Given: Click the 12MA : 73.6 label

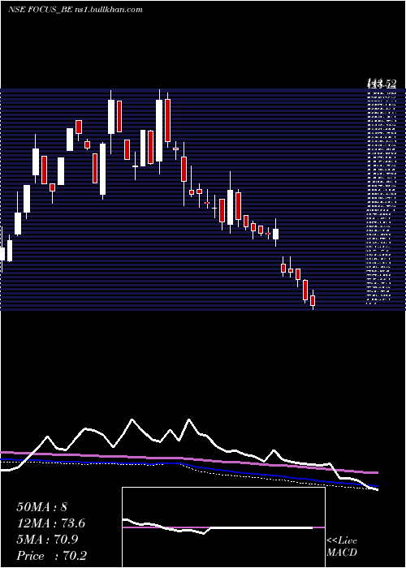Looking at the screenshot, I should pos(51,523).
